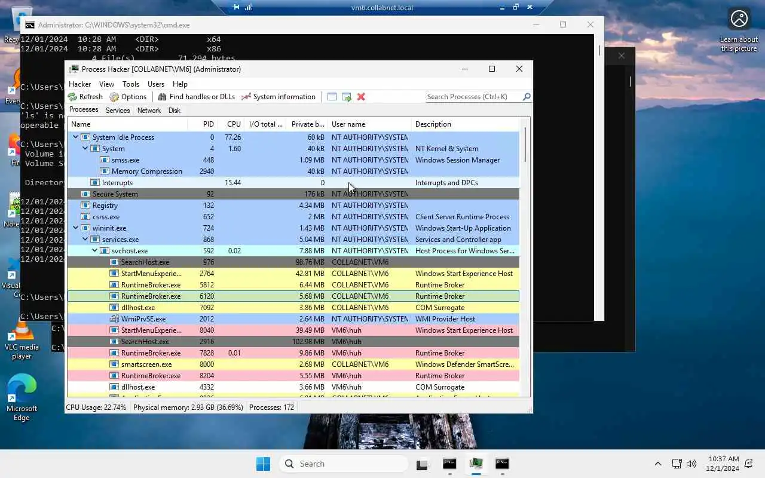Select the smss.exe process icon

coord(105,160)
